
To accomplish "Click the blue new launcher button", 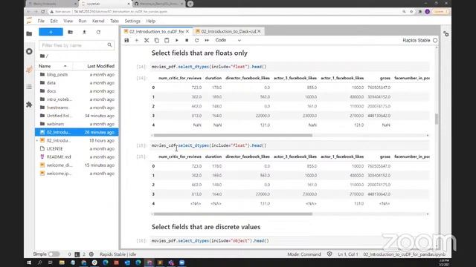I will pyautogui.click(x=51, y=32).
